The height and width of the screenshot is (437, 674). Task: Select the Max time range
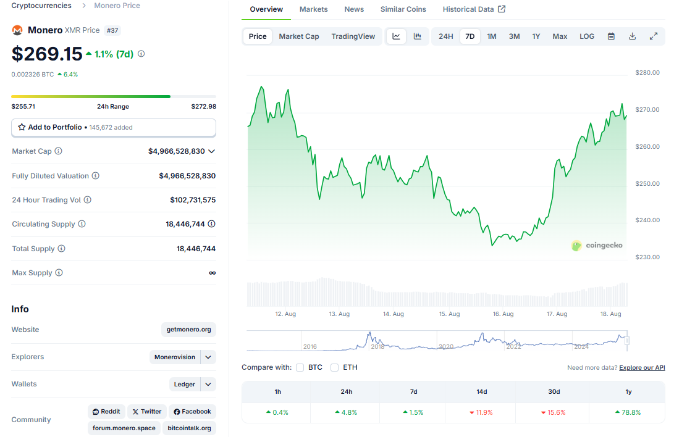pos(560,36)
